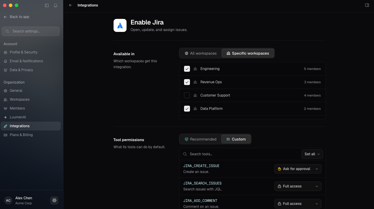Viewport: 374px width, 209px height.
Task: Click the 3 members count
Action: coord(312,82)
